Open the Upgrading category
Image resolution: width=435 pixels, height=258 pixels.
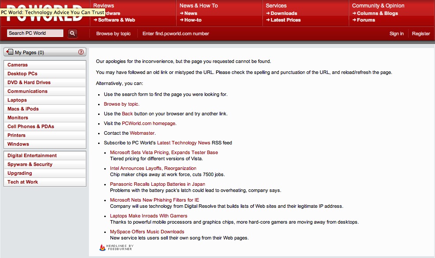pos(45,173)
